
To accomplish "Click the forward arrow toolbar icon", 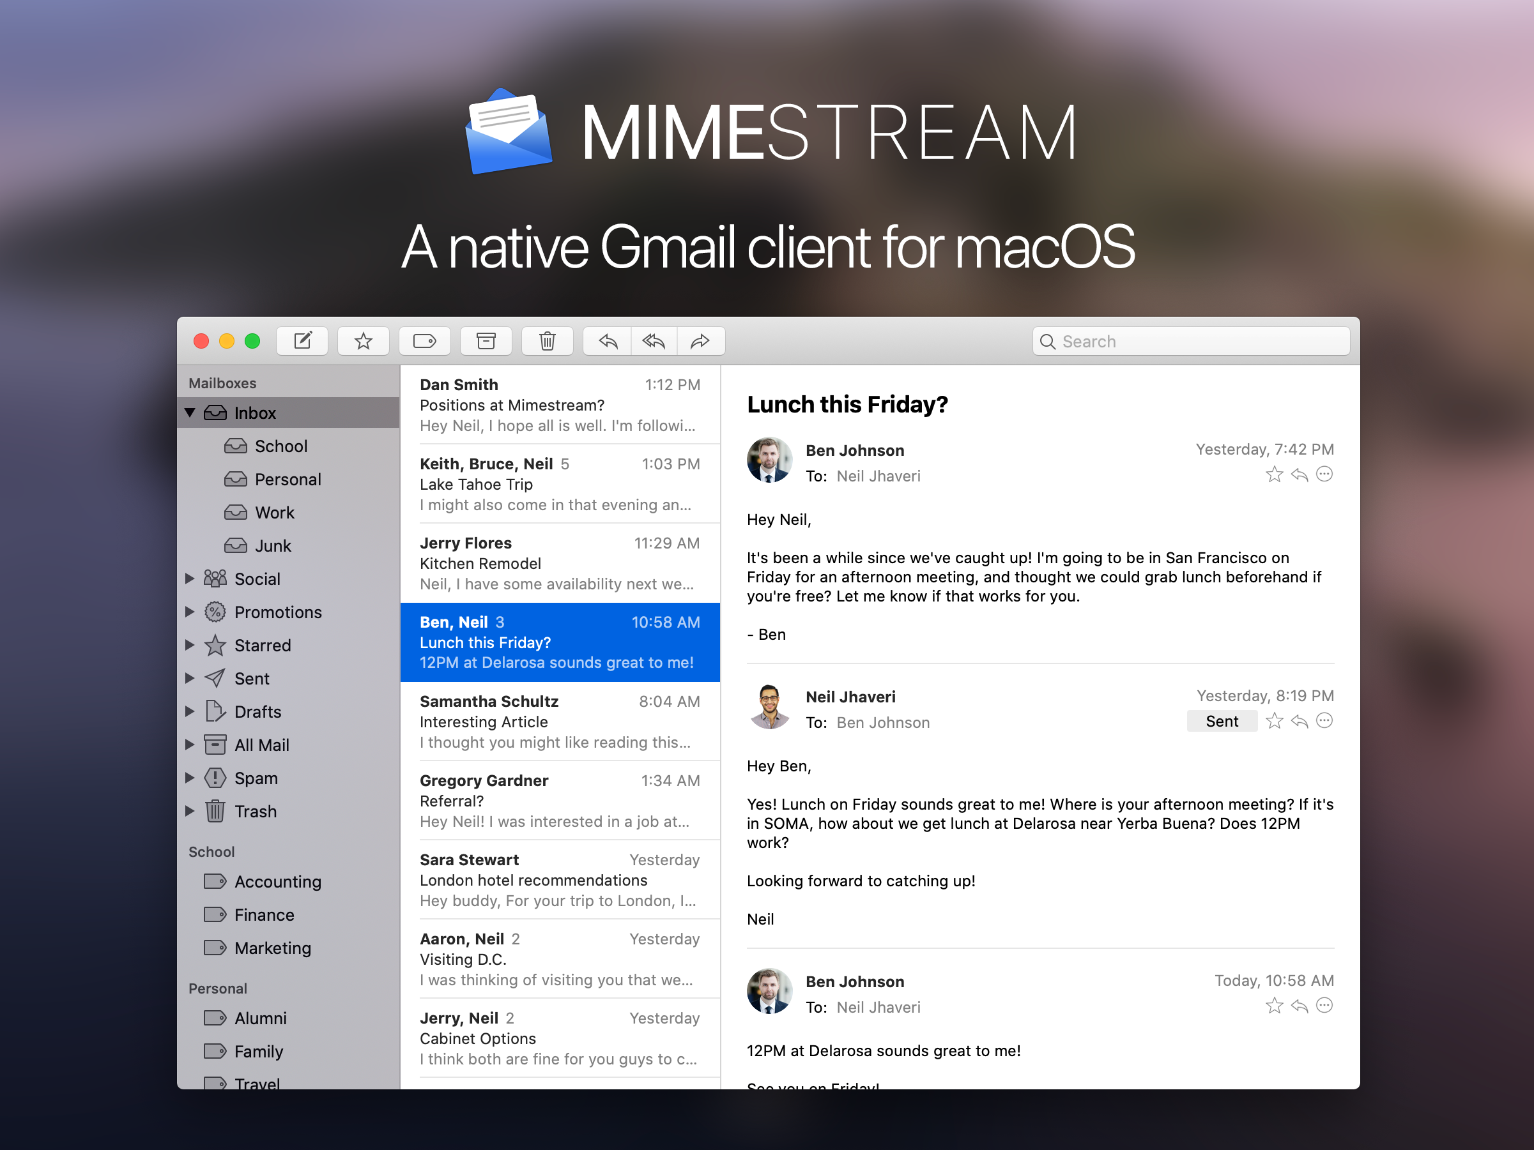I will tap(700, 341).
